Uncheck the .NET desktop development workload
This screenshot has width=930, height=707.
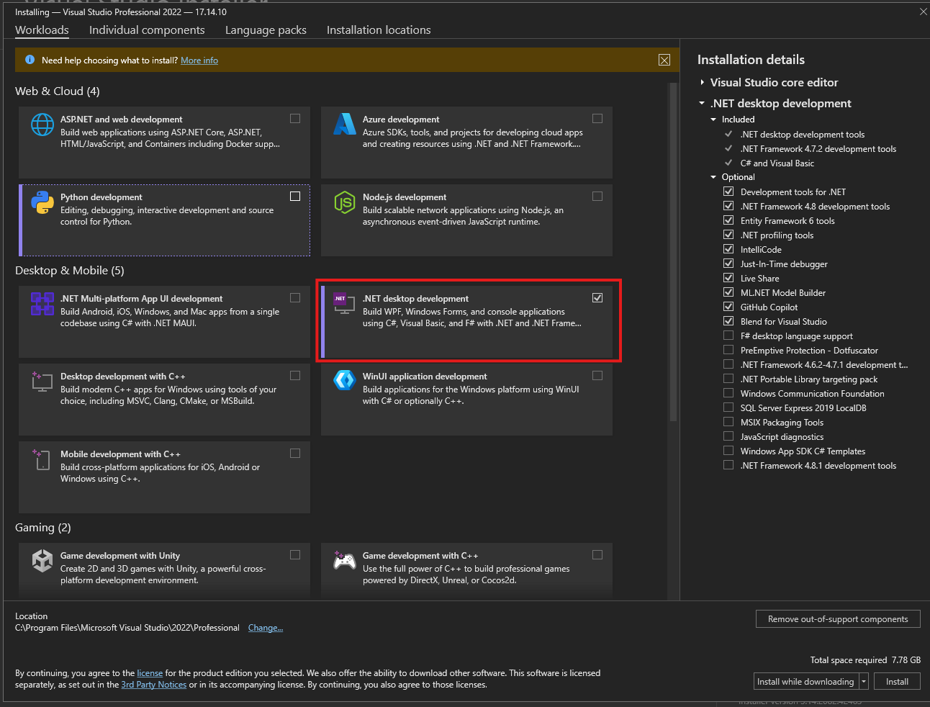click(x=597, y=297)
